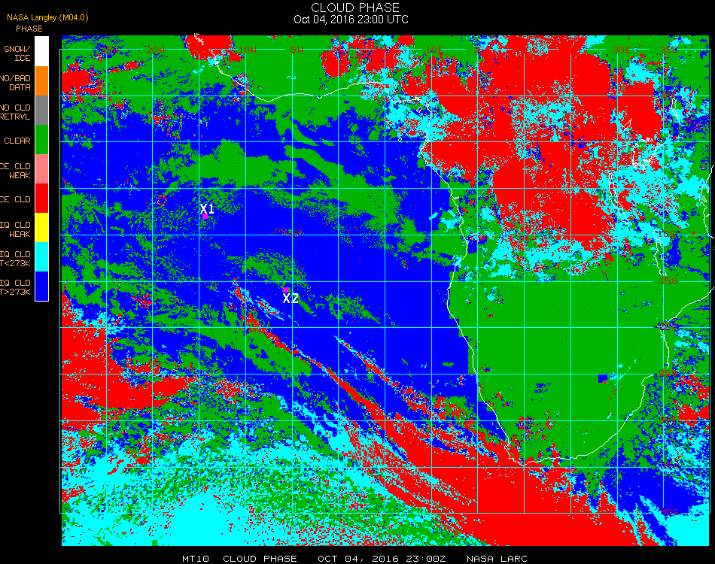Screen dimensions: 715x564
Task: Click the green Clear legend swatch
Action: coord(41,139)
